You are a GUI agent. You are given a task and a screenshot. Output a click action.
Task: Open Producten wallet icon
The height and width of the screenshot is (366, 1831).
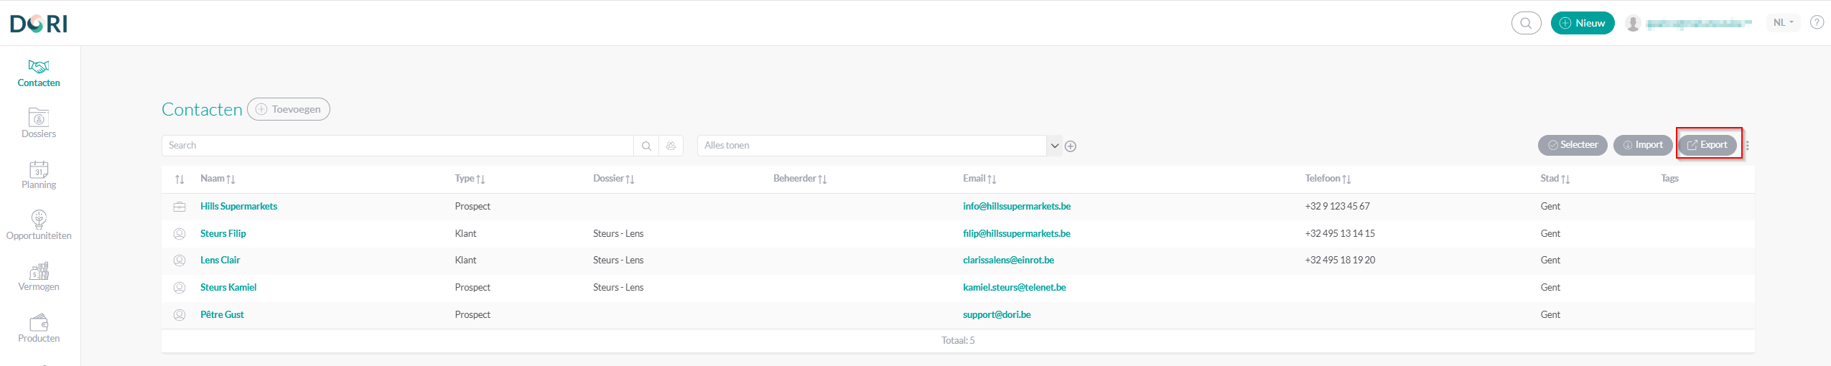click(39, 322)
